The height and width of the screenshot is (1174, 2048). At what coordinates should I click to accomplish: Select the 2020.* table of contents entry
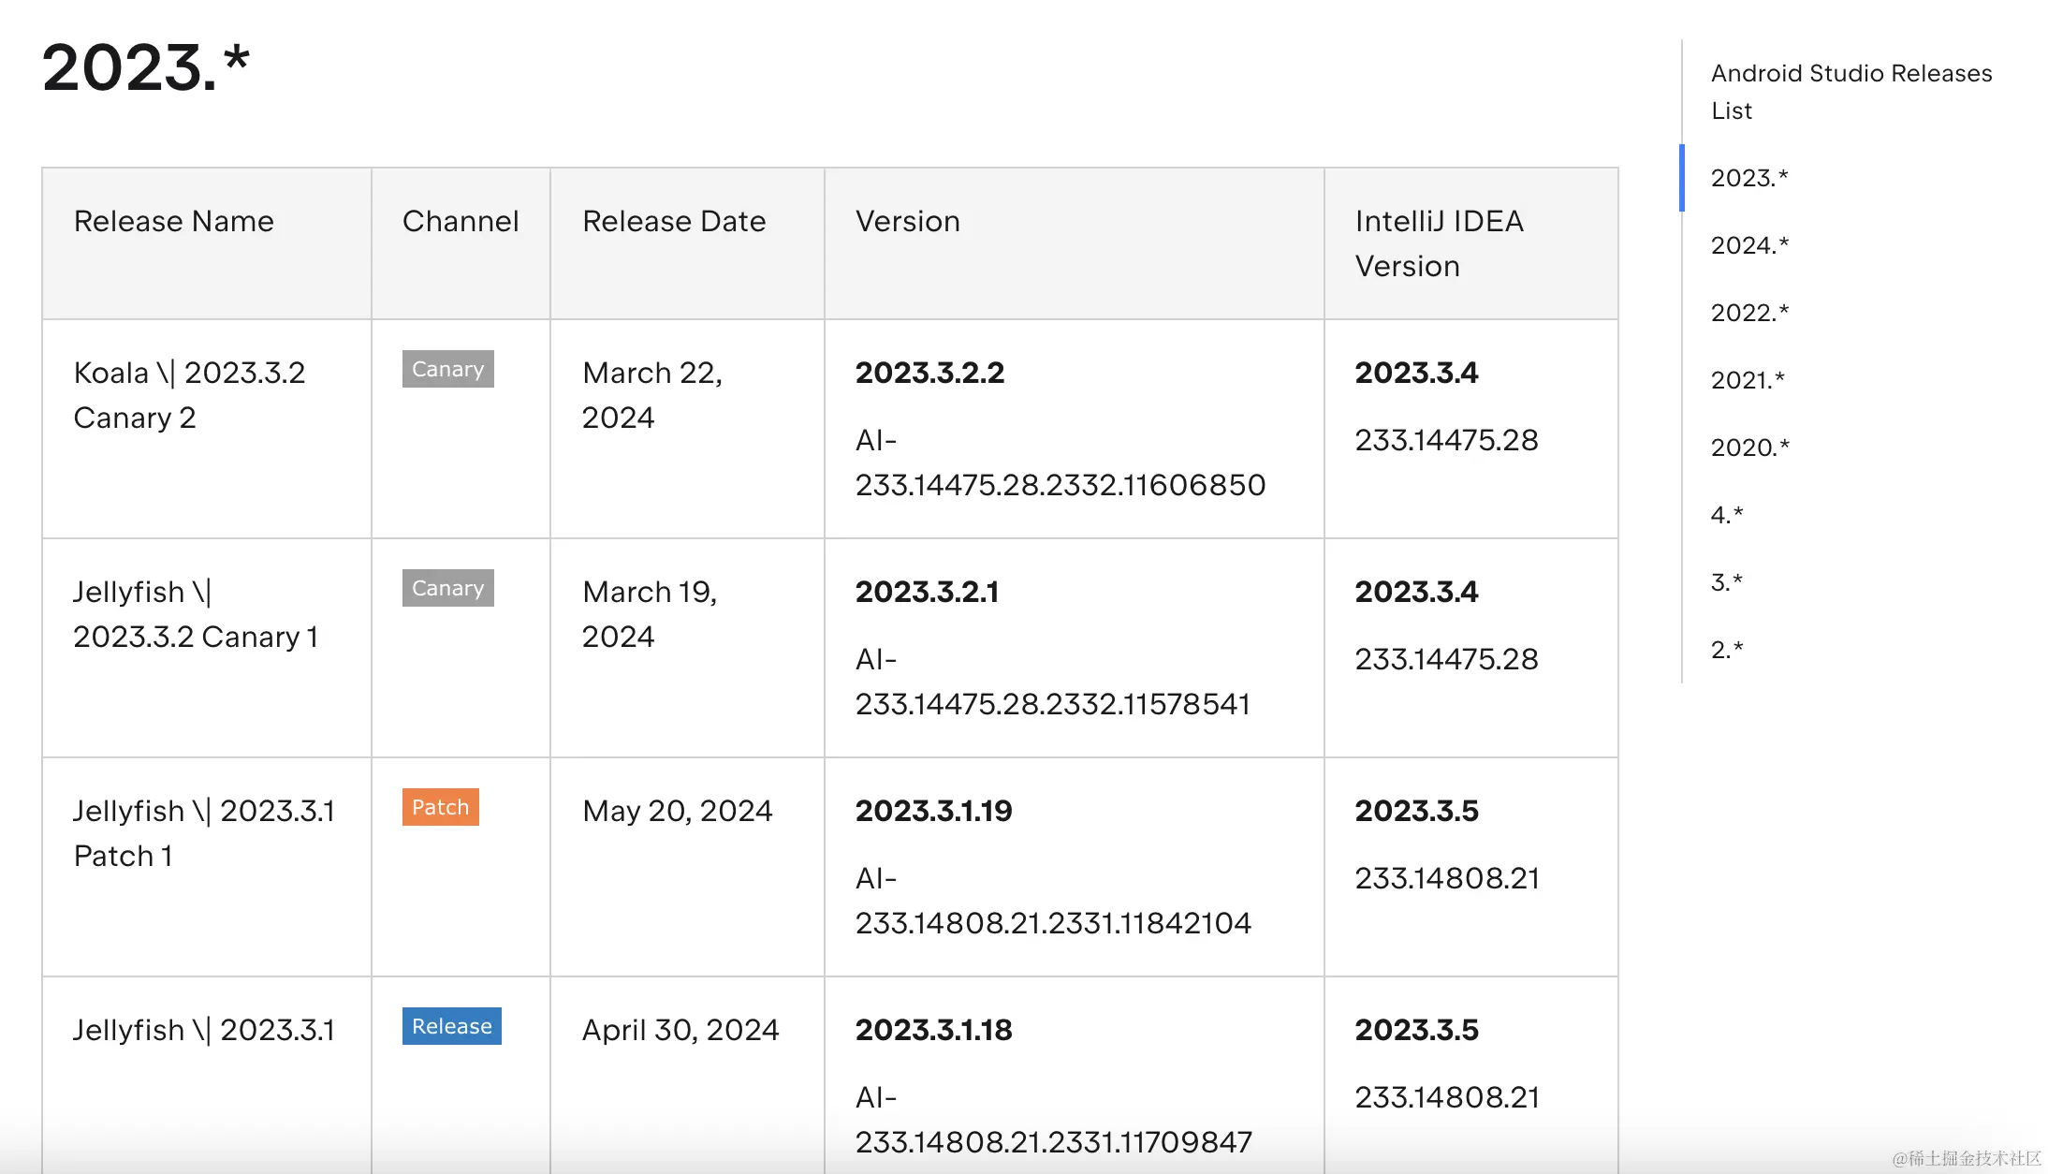tap(1748, 448)
